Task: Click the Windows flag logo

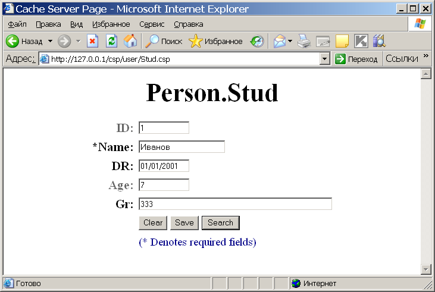Action: pyautogui.click(x=420, y=24)
